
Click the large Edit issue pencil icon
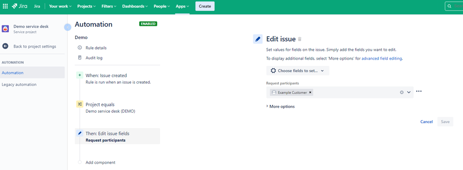point(258,39)
